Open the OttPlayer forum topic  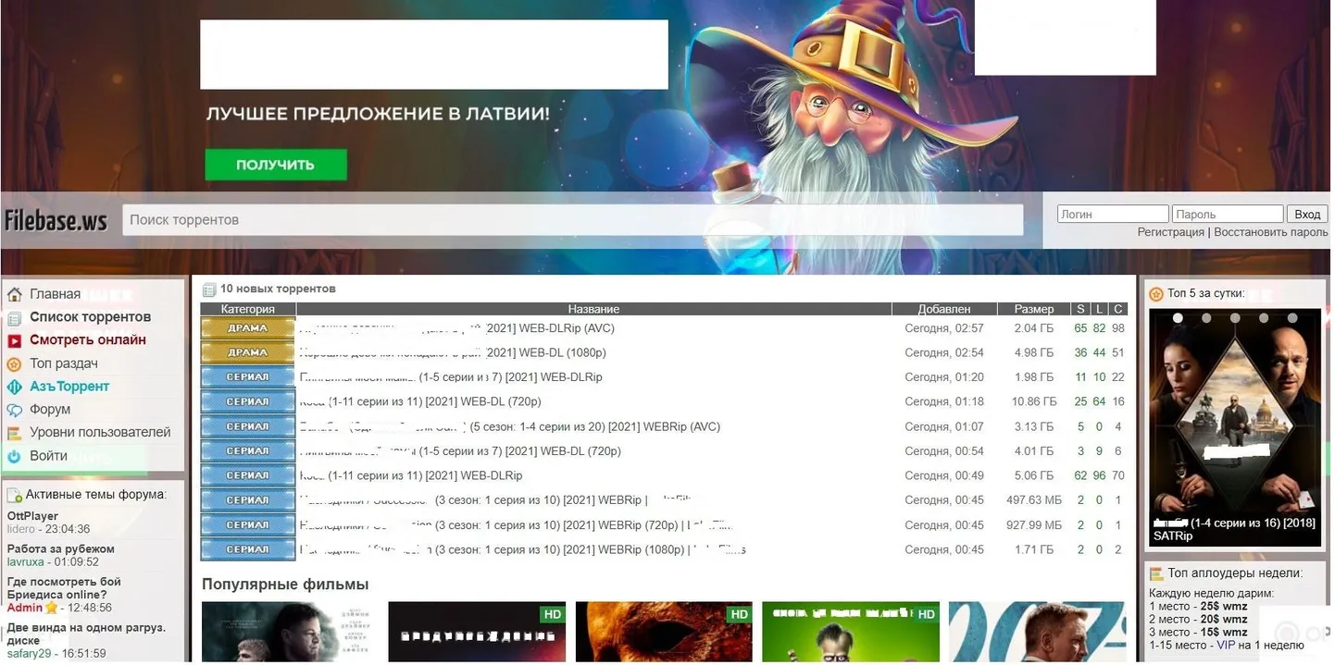pyautogui.click(x=32, y=516)
